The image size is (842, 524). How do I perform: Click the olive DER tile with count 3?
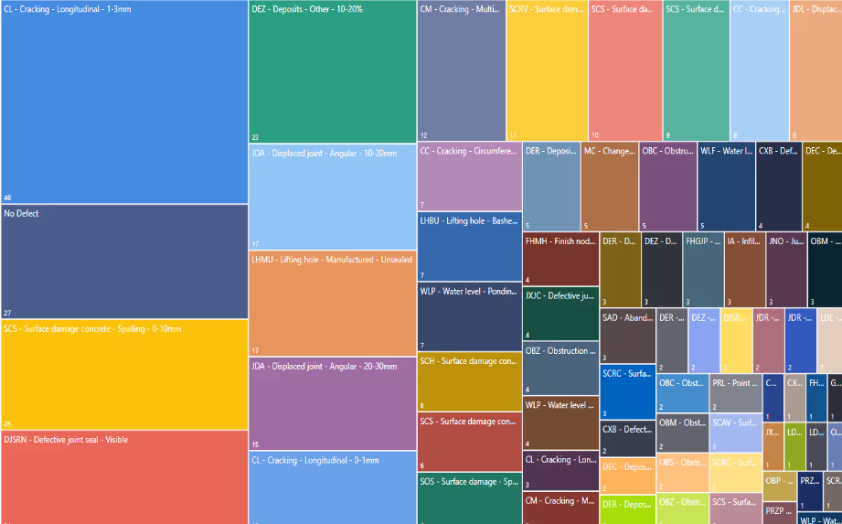(620, 270)
